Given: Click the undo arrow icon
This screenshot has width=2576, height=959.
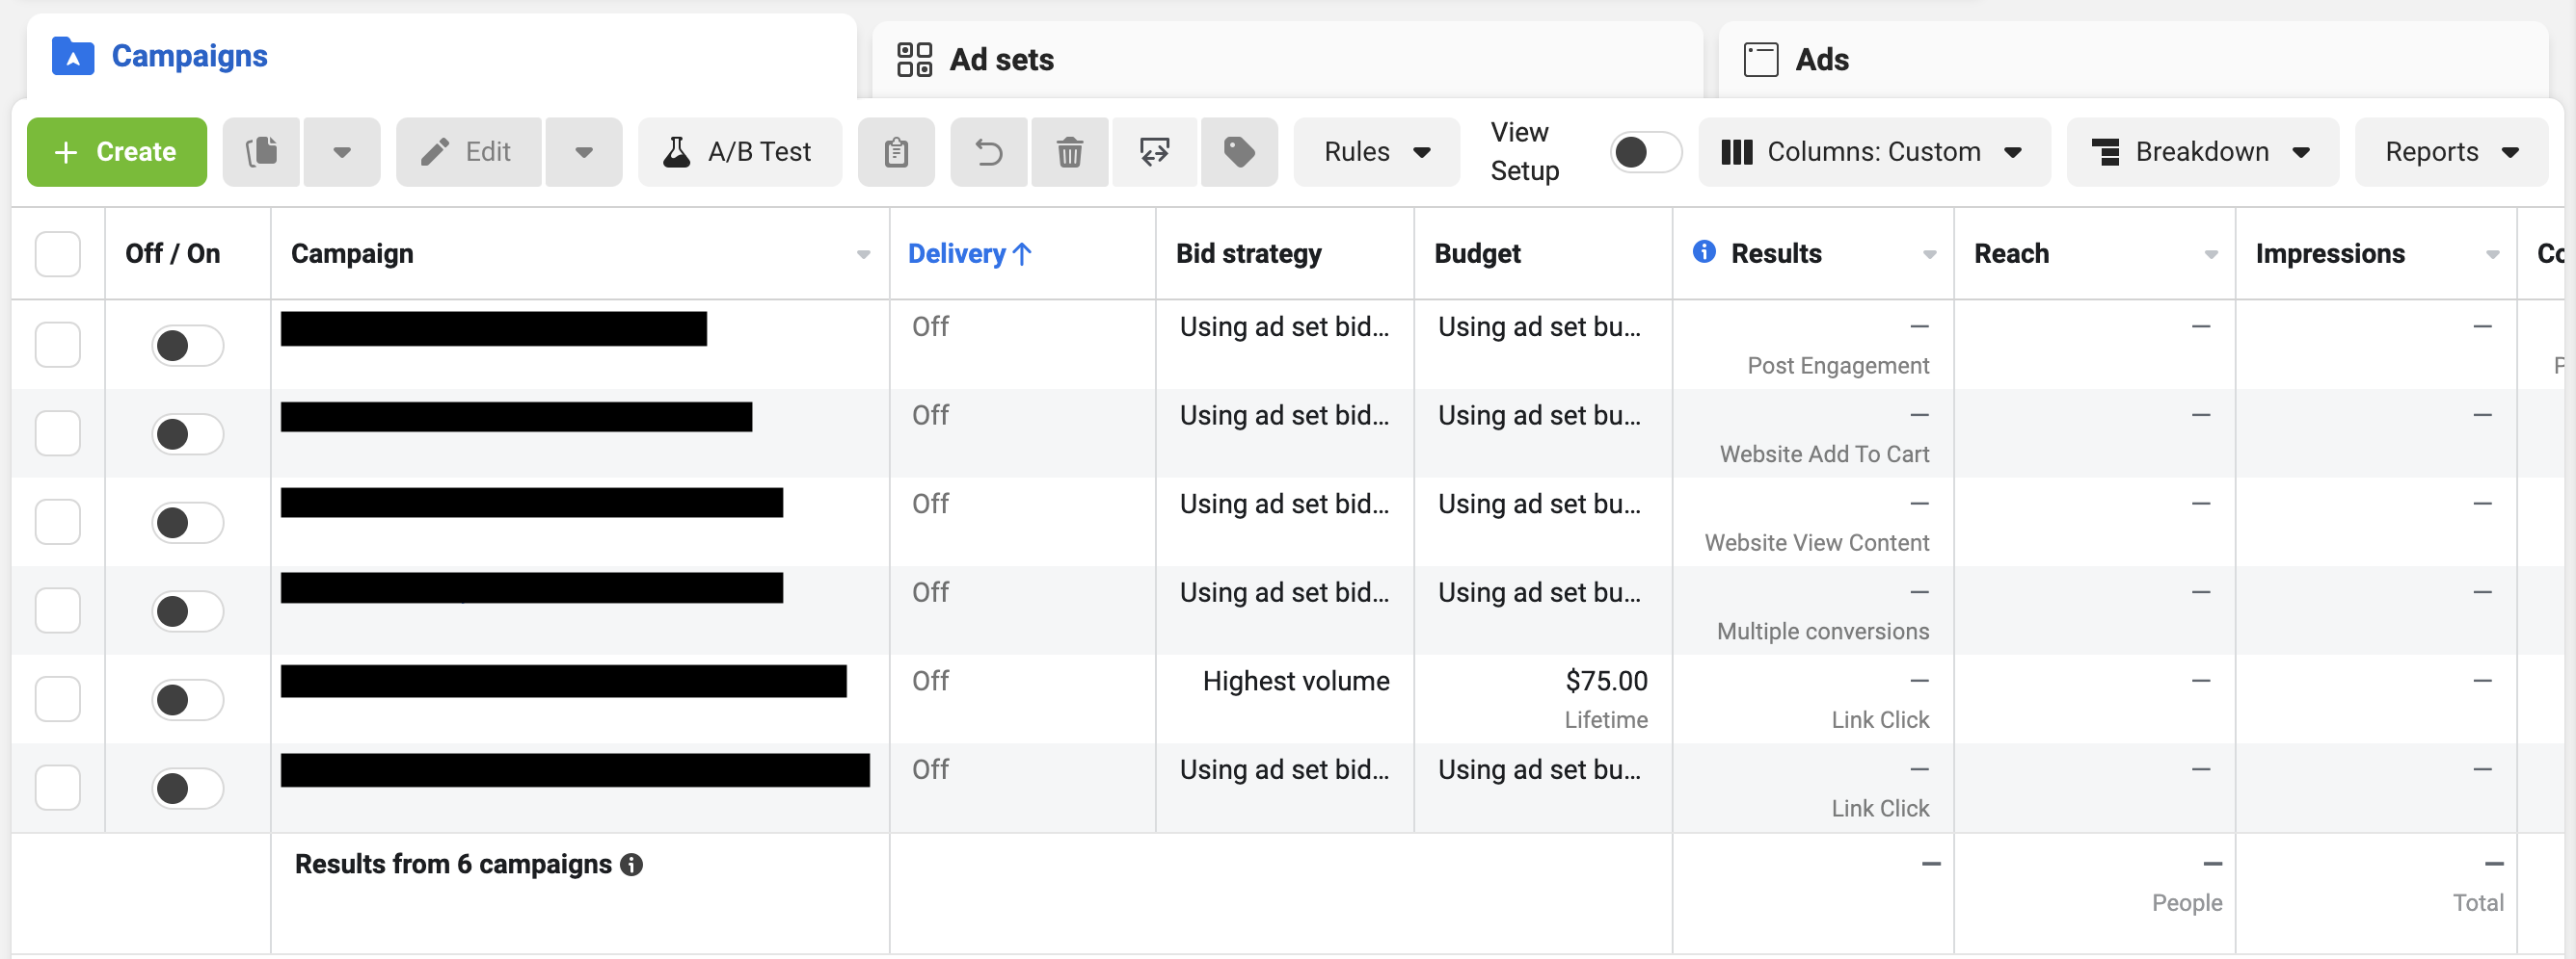Looking at the screenshot, I should [x=989, y=152].
